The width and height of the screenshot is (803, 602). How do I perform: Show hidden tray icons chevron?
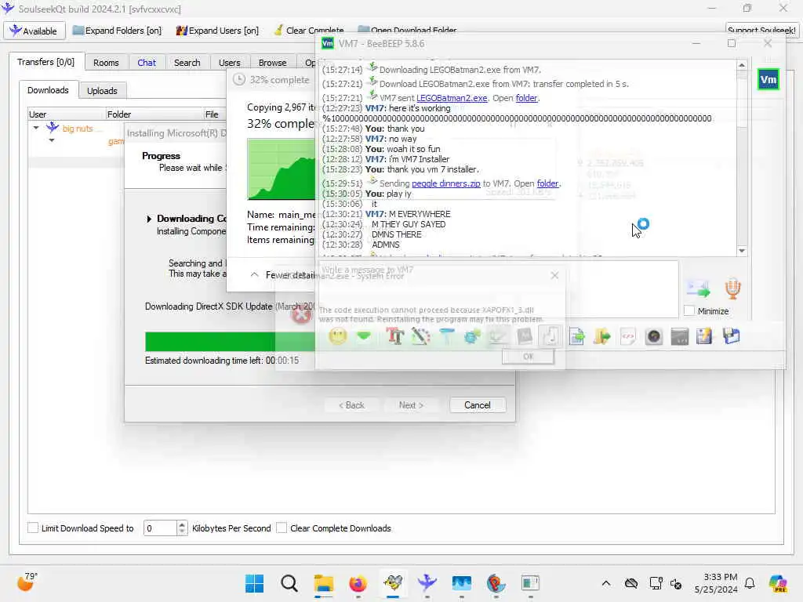[x=606, y=583]
